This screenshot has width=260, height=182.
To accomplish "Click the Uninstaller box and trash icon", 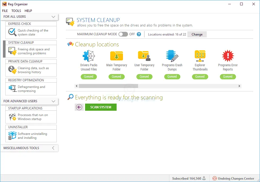I will click(12, 136).
